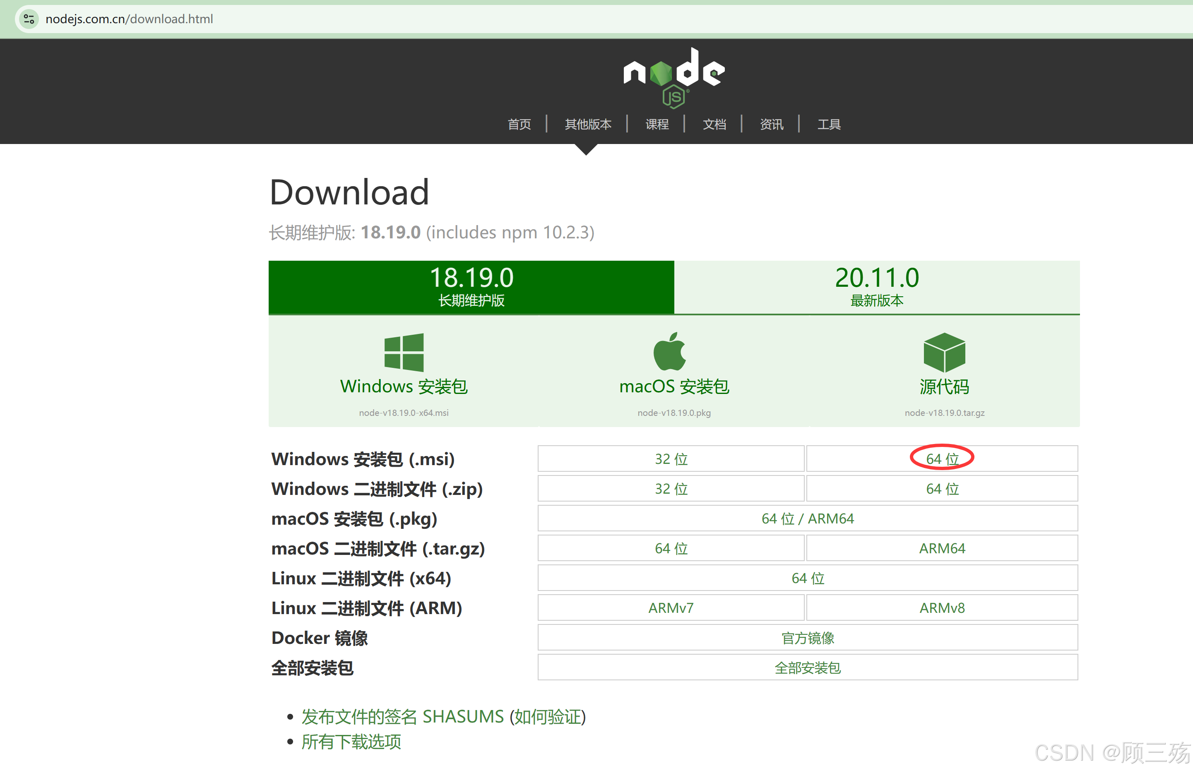
Task: Open the 首页 navigation item
Action: (519, 124)
